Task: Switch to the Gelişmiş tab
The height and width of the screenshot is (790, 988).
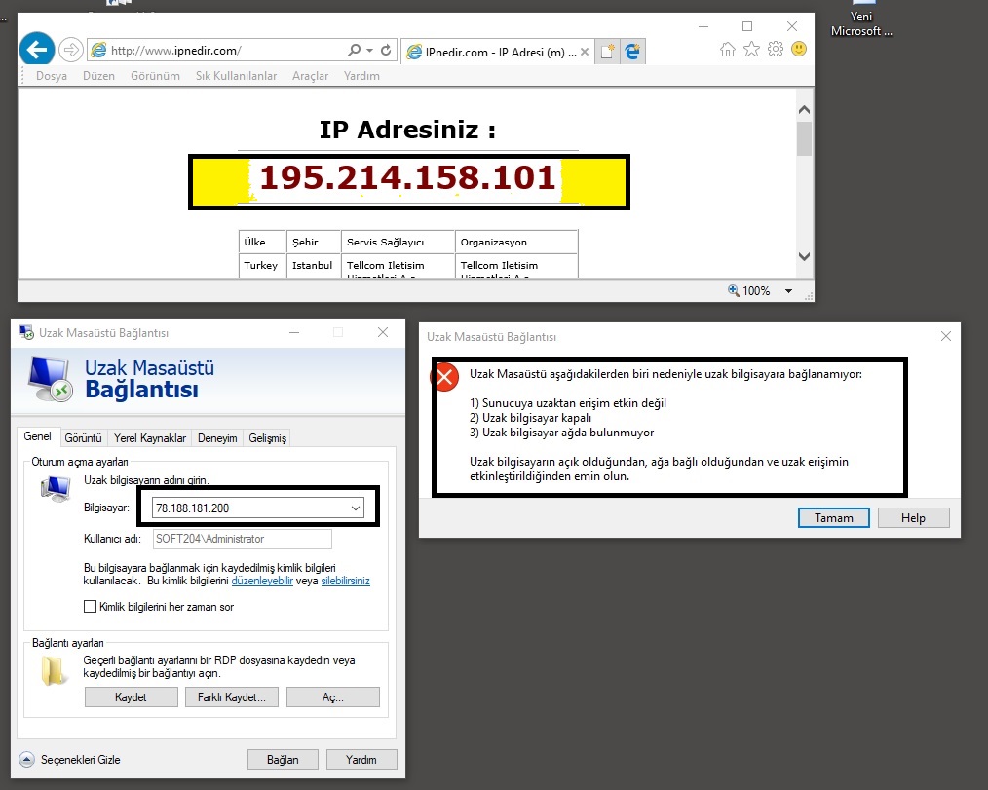Action: 267,438
